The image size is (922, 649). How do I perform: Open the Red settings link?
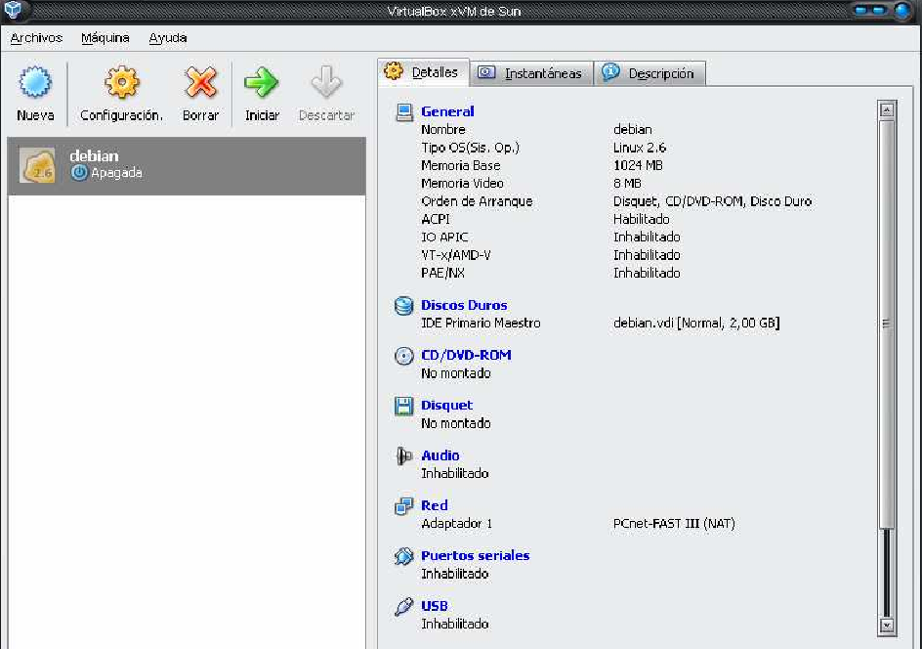tap(435, 505)
